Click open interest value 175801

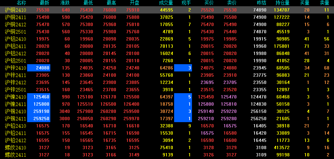pos(282,46)
